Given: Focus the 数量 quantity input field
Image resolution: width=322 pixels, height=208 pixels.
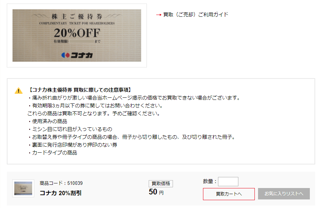Looking at the screenshot, I should coord(228,182).
